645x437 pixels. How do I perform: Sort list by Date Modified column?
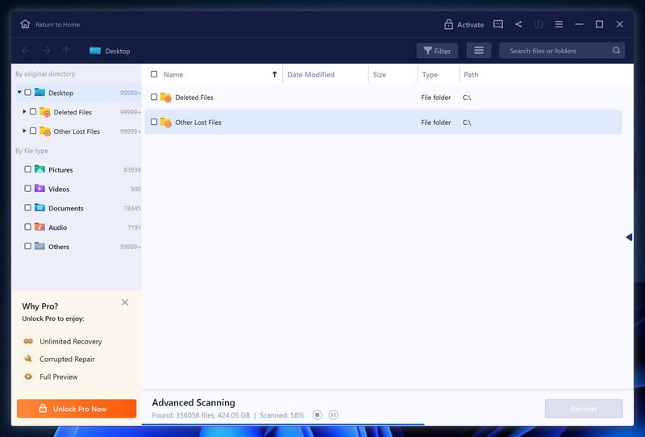coord(310,74)
